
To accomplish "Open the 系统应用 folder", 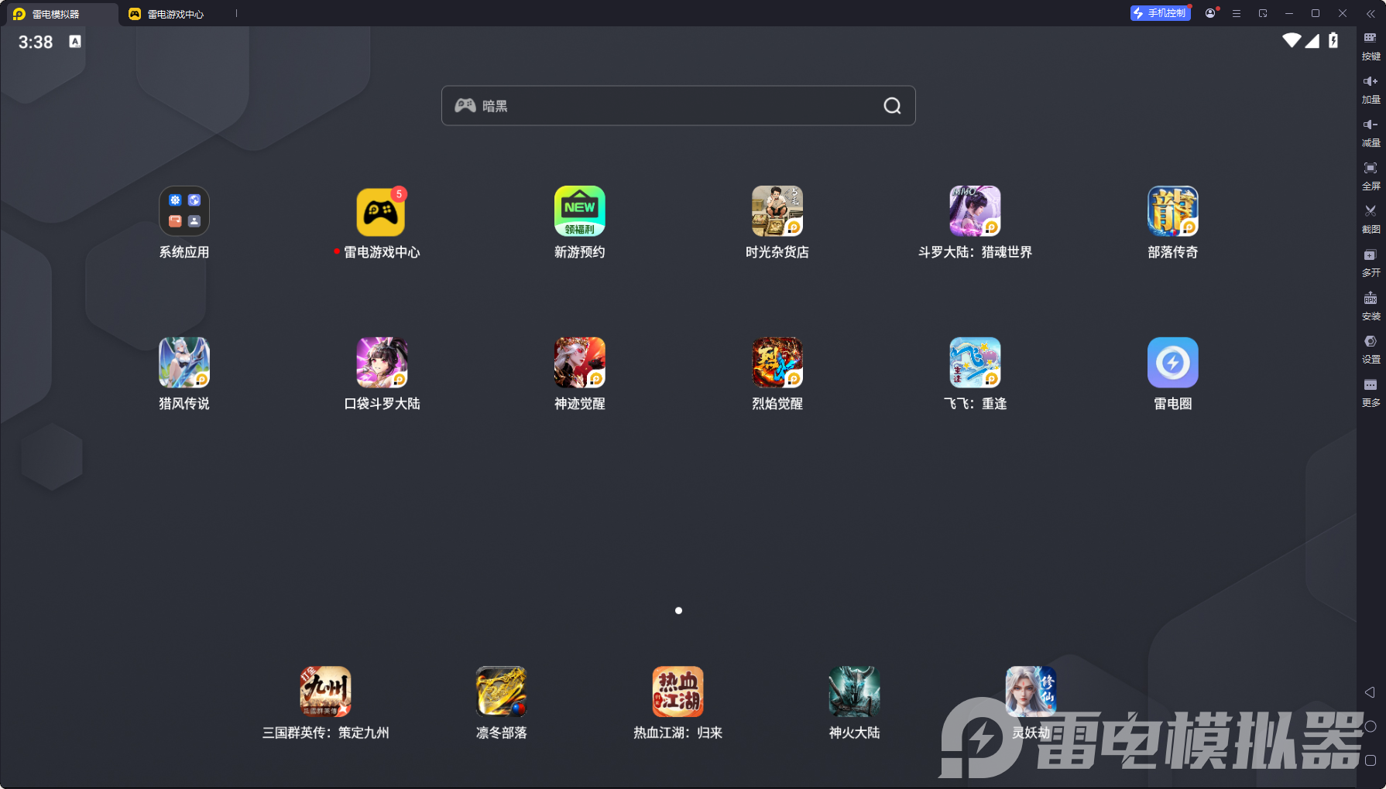I will click(184, 211).
